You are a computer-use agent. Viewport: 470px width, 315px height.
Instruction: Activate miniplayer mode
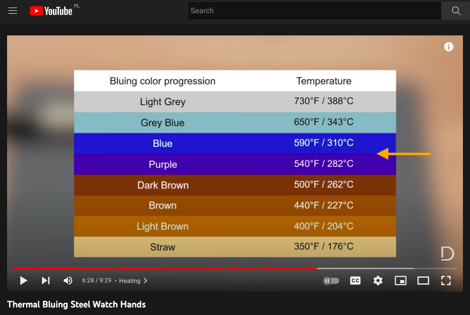tap(400, 281)
